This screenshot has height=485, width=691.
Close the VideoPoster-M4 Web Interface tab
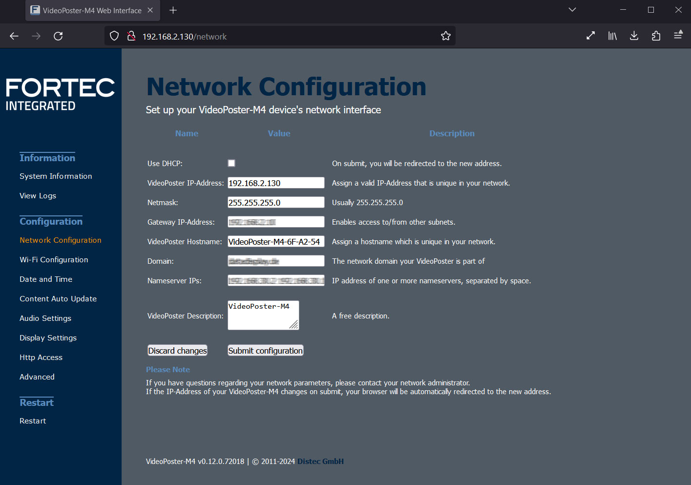[150, 10]
